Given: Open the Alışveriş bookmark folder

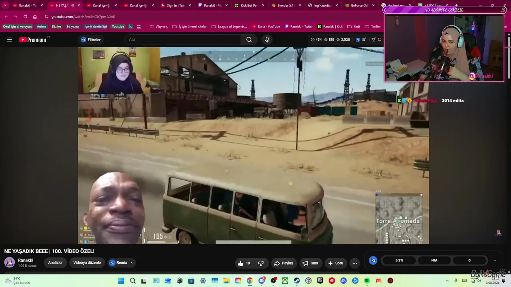Looking at the screenshot, I should point(159,27).
